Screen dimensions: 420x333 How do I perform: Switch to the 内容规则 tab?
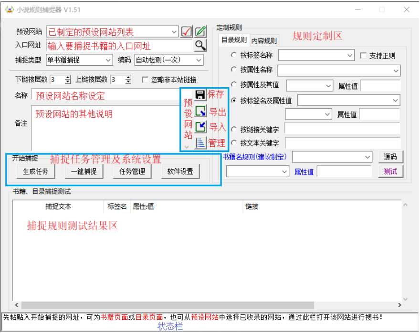tap(264, 41)
